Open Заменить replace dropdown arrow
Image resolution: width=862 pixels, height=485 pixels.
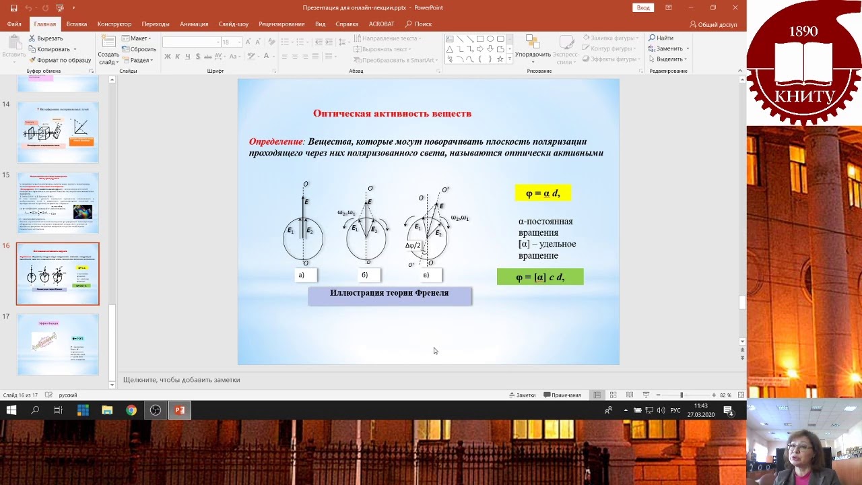point(686,49)
